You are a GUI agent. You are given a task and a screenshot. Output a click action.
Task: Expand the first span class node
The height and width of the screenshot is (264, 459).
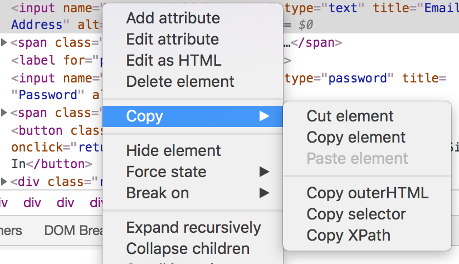[x=4, y=43]
